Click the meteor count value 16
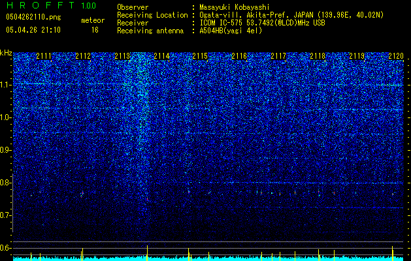 (95, 30)
